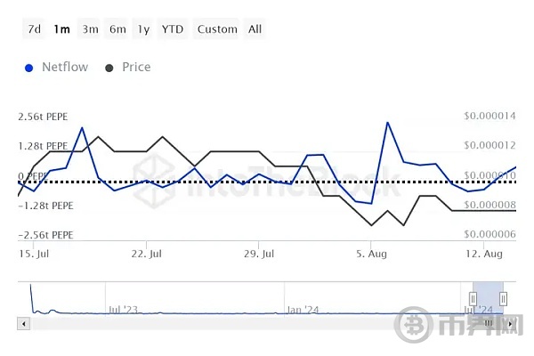Grab the right navigator range handle
This screenshot has width=534, height=356.
503,299
